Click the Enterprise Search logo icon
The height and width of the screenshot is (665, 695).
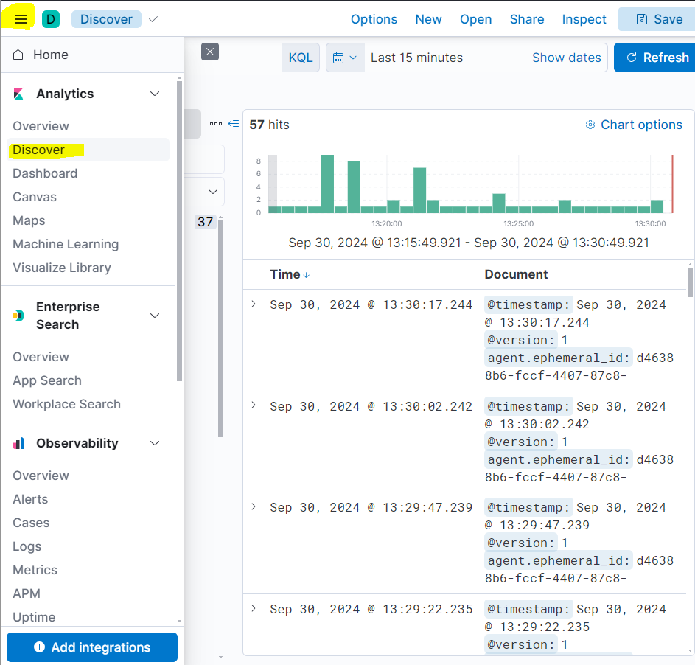coord(18,316)
